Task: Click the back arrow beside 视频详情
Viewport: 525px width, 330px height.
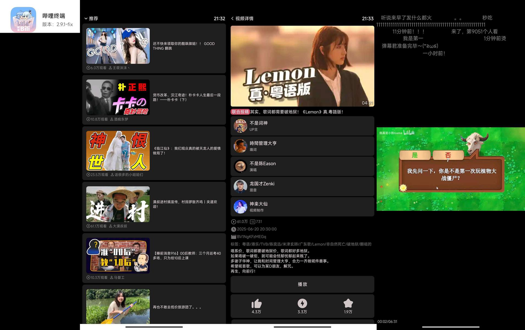Action: [232, 18]
